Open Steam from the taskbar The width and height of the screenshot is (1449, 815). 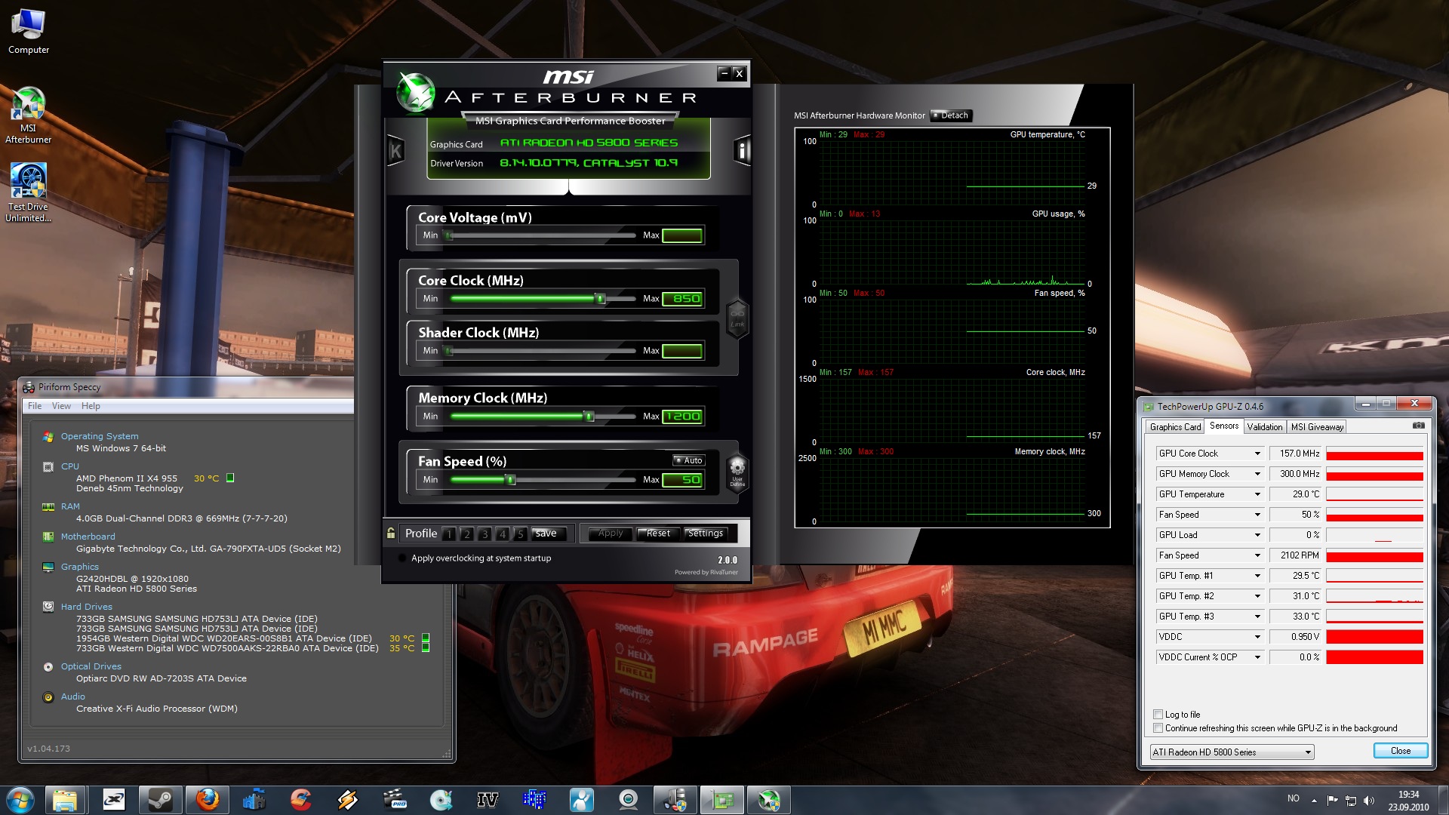161,800
